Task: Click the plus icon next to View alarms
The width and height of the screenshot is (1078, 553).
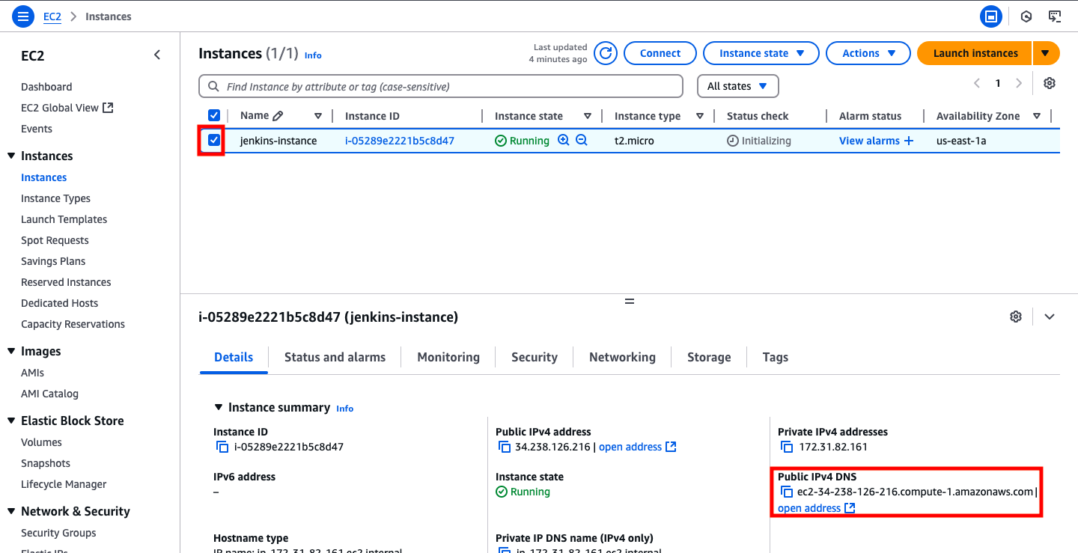Action: pyautogui.click(x=909, y=140)
